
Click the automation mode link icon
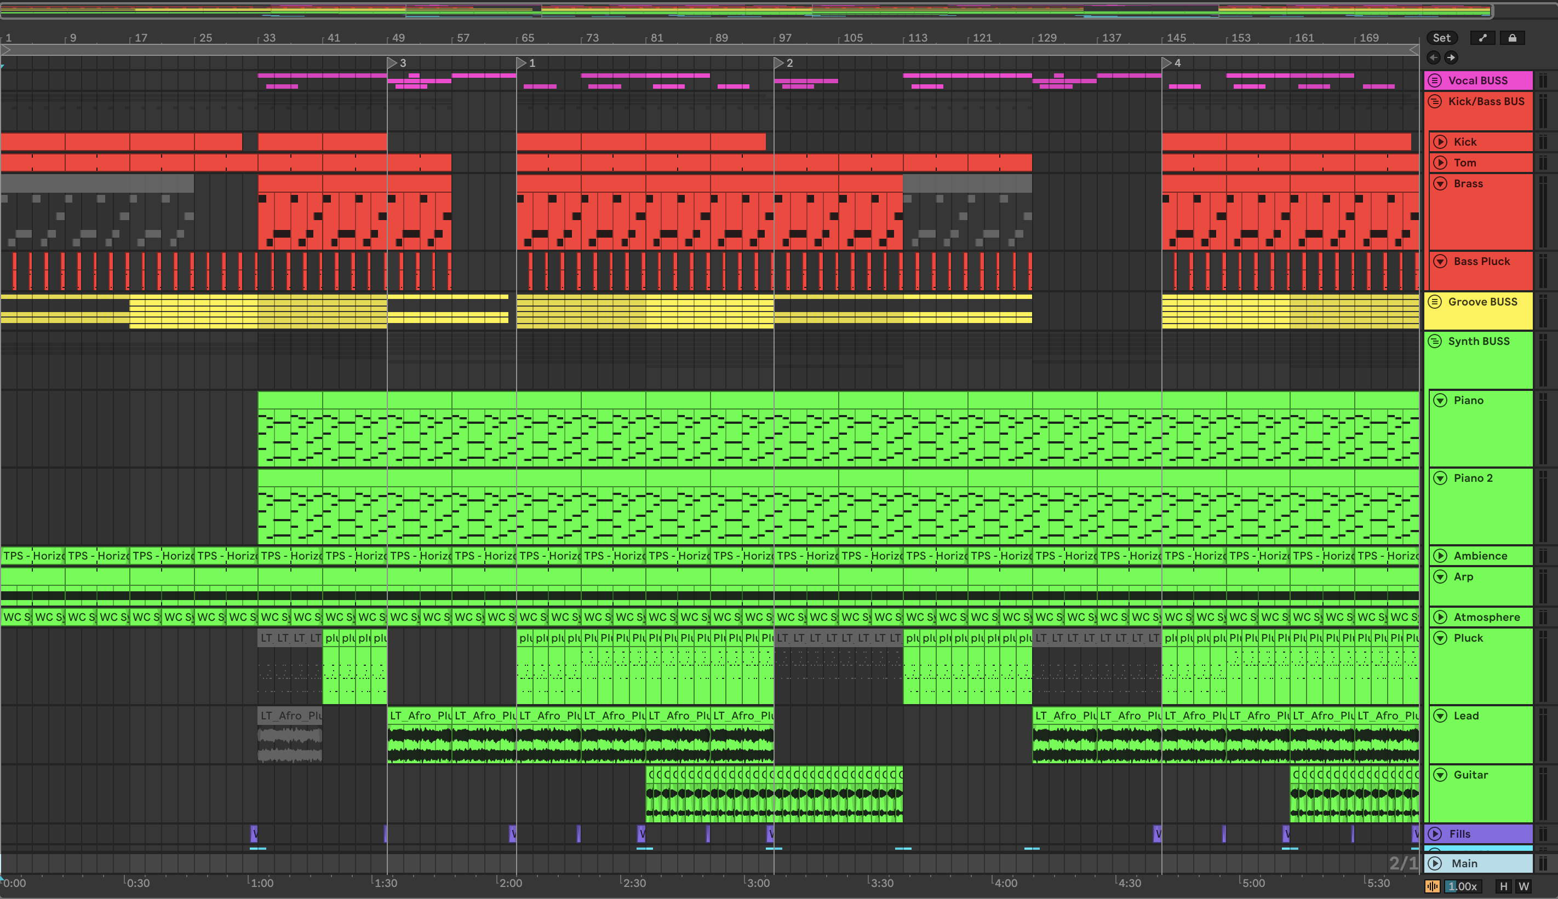tap(1482, 38)
